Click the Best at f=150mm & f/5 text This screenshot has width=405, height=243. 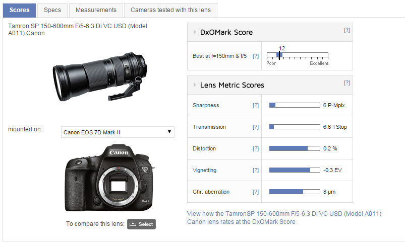pos(219,56)
